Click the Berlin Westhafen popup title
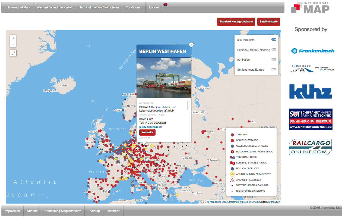Screen dimensions: 345x219 [x=162, y=51]
